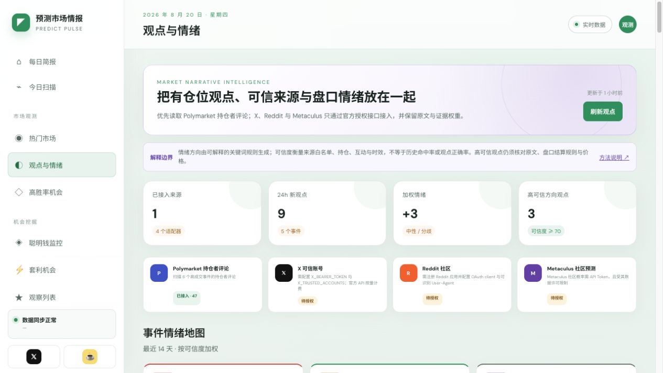The width and height of the screenshot is (663, 373).
Task: Click the 5 个事件 badge
Action: [291, 231]
